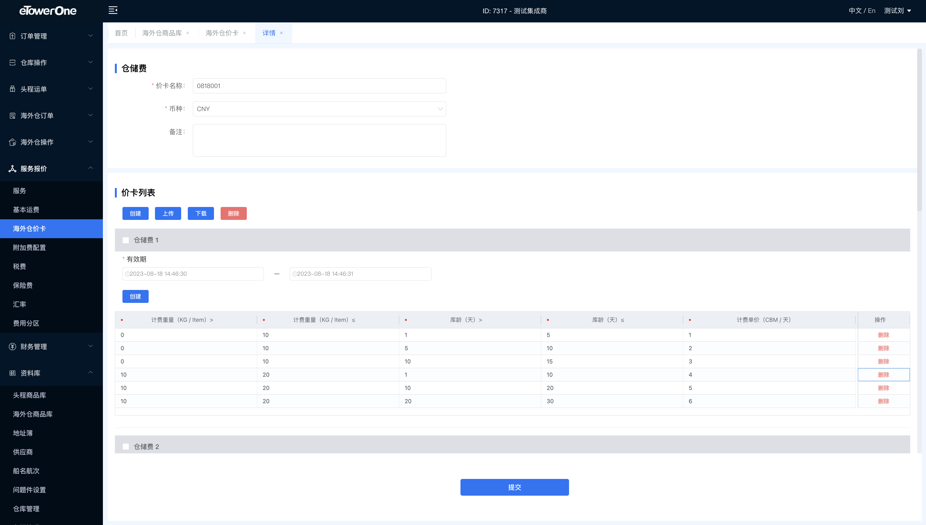Click the eTowerOne logo

pos(48,10)
